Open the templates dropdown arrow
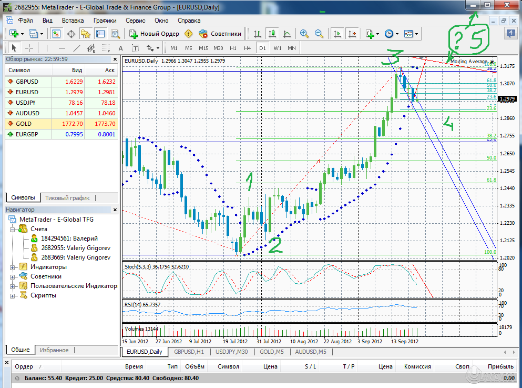The width and height of the screenshot is (522, 388). tap(416, 34)
